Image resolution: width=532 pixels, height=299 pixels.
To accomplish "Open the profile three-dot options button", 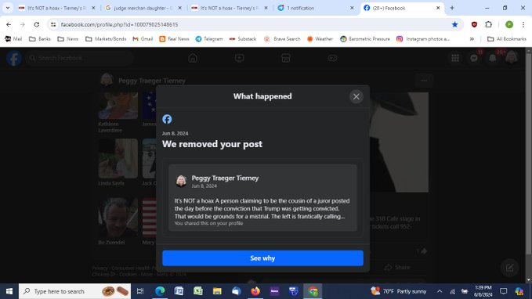I will (x=424, y=81).
